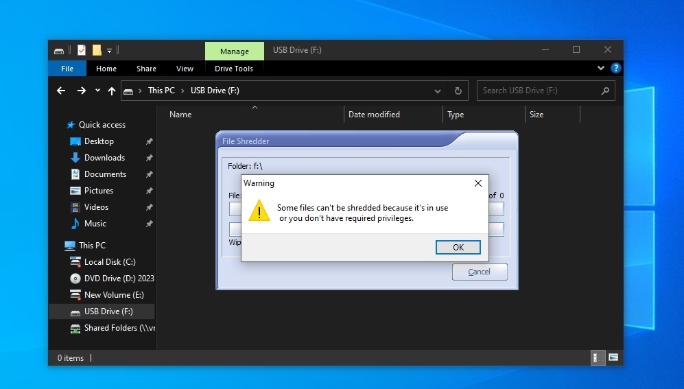Expand the address bar history dropdown
The image size is (684, 389).
pos(438,91)
